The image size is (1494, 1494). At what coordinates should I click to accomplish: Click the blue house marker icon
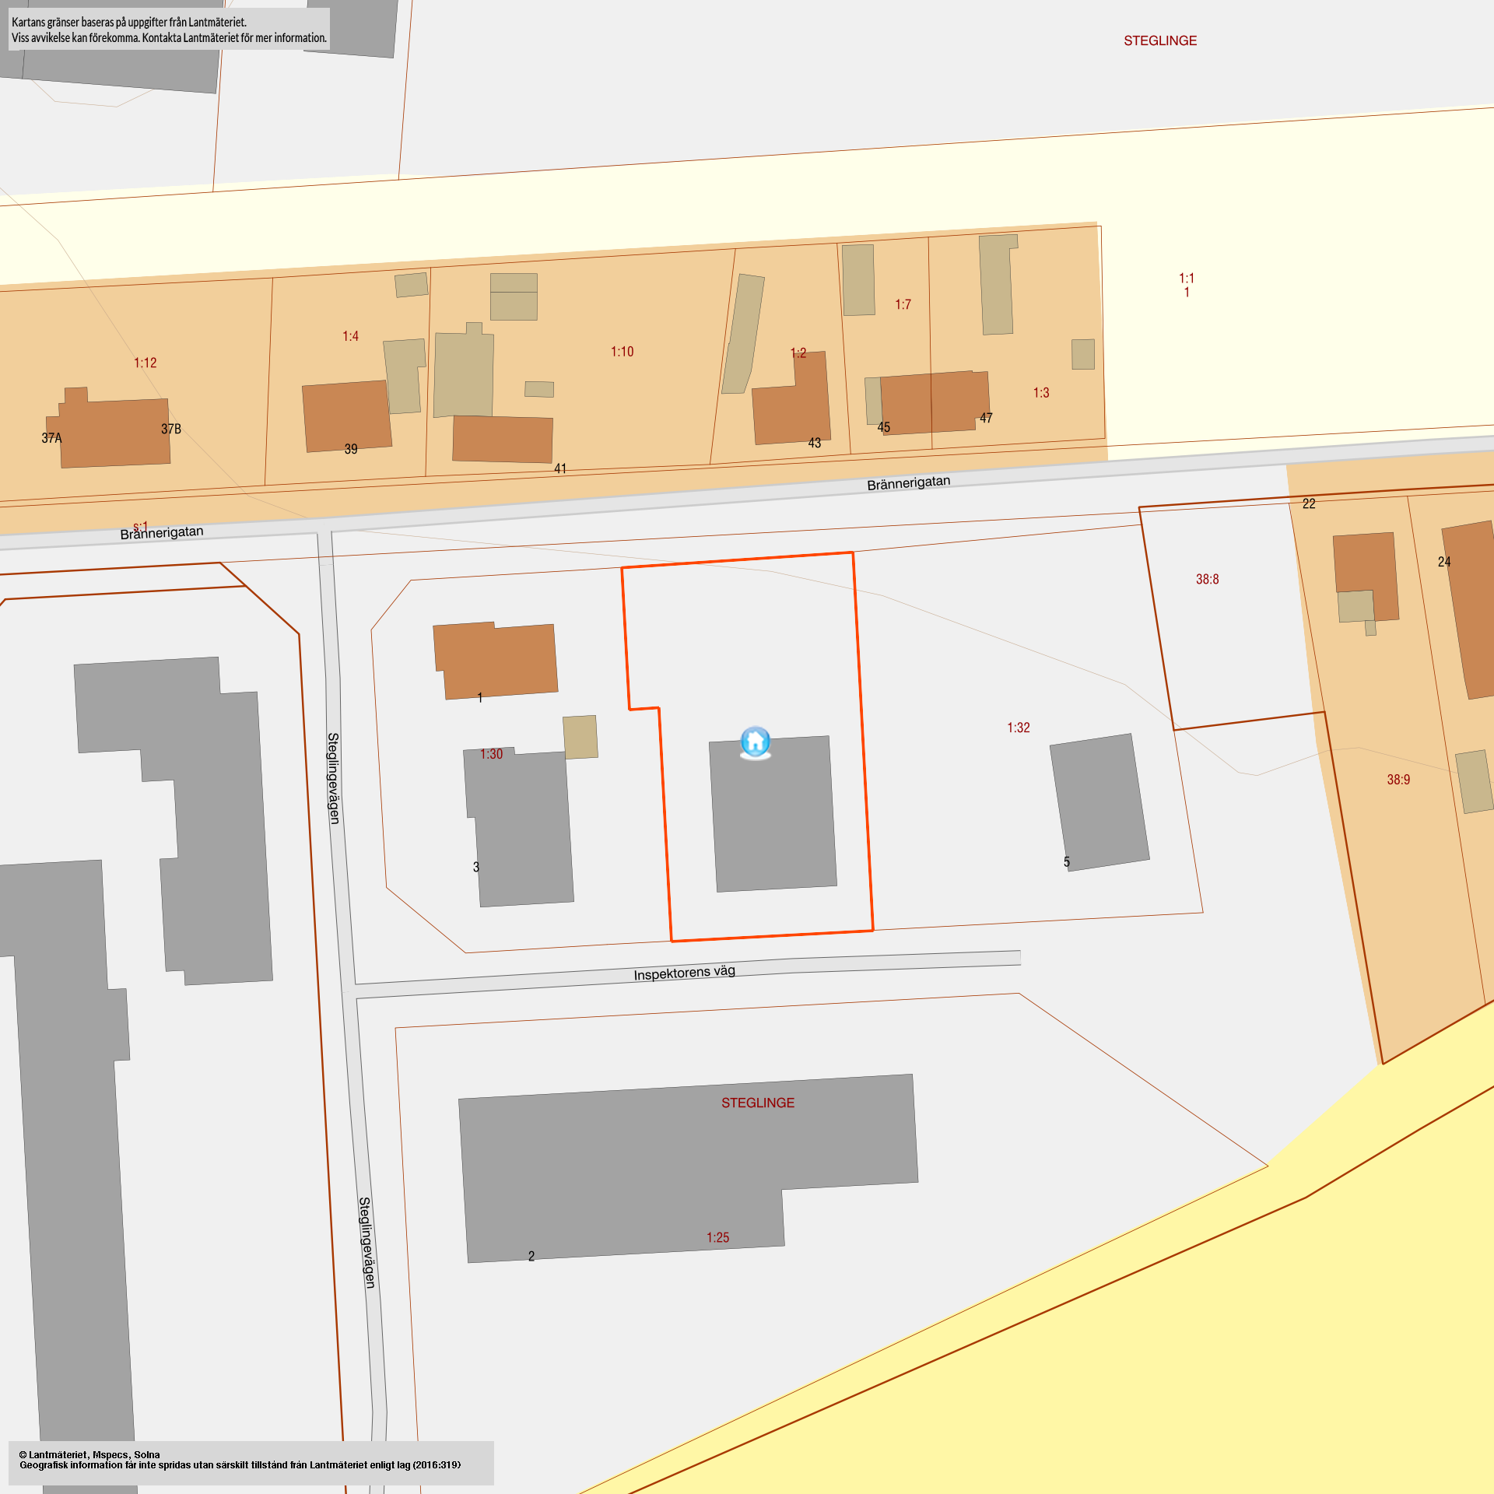pyautogui.click(x=755, y=742)
